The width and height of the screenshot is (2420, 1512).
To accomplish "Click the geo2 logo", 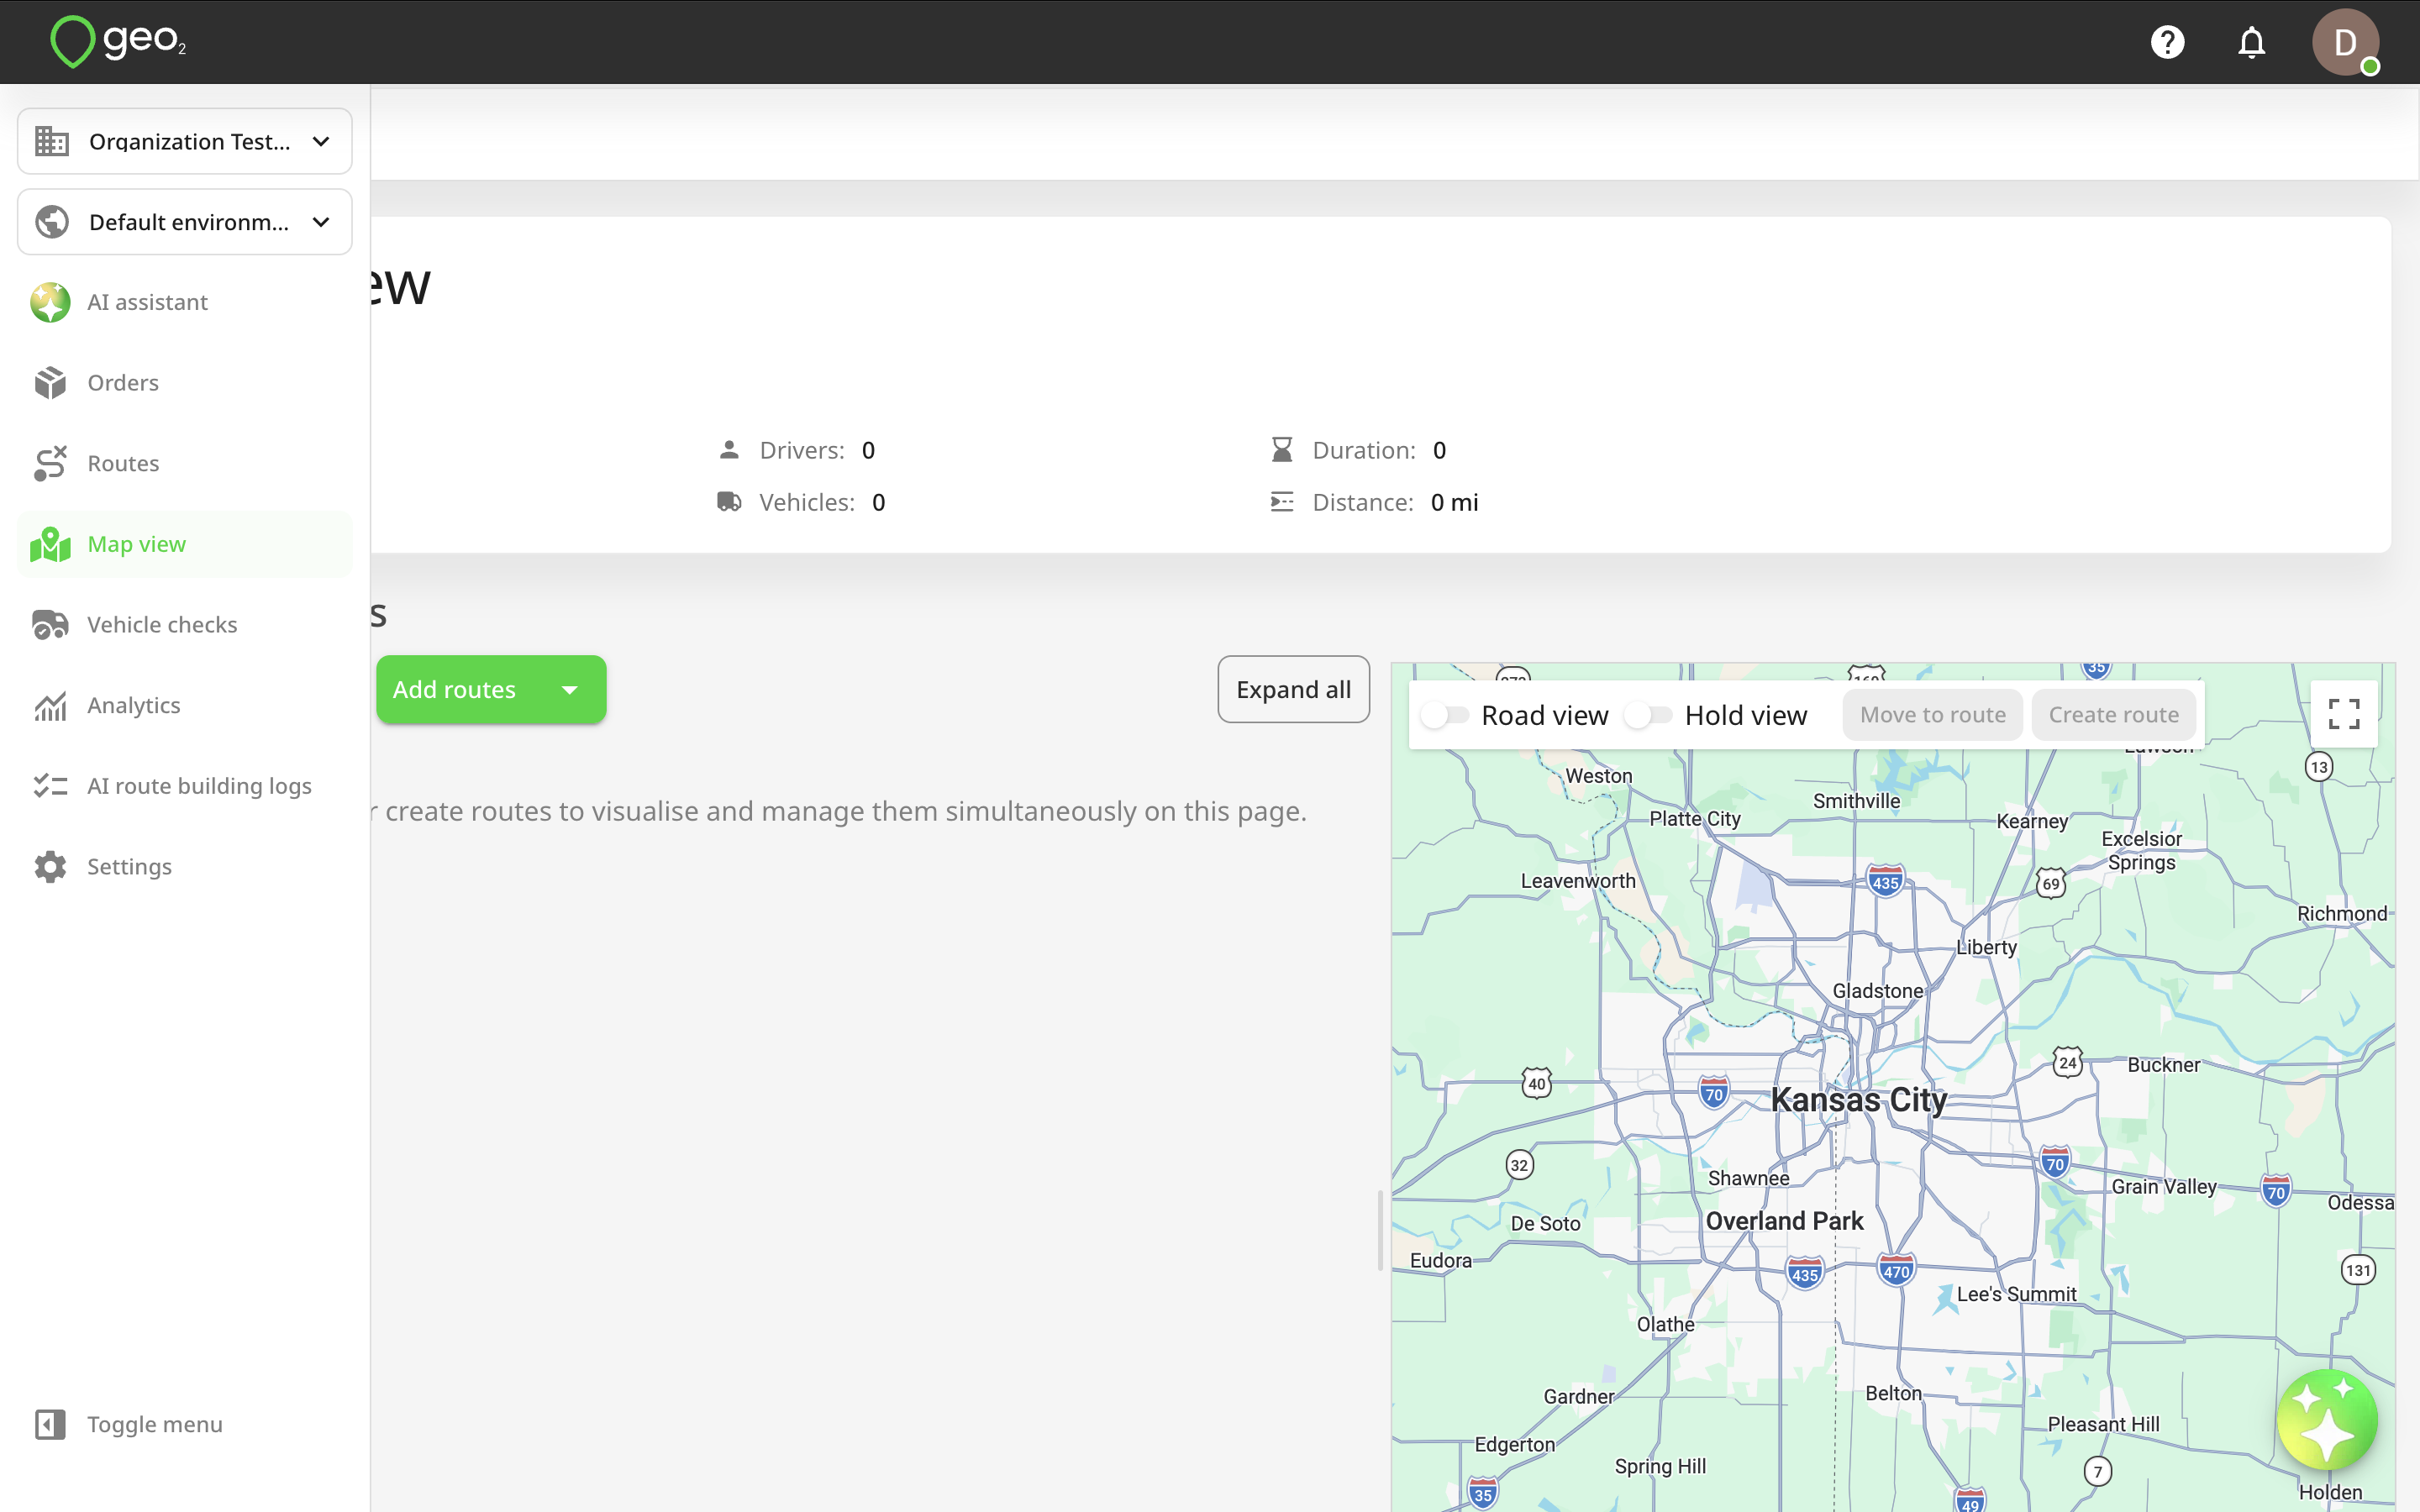I will coord(118,41).
